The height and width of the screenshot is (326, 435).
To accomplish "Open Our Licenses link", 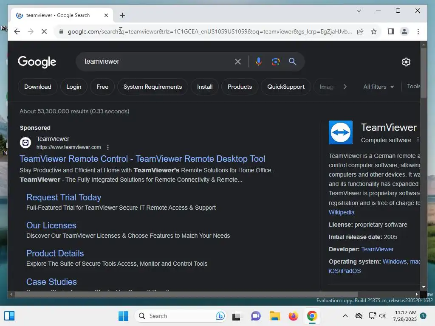I will [x=51, y=225].
